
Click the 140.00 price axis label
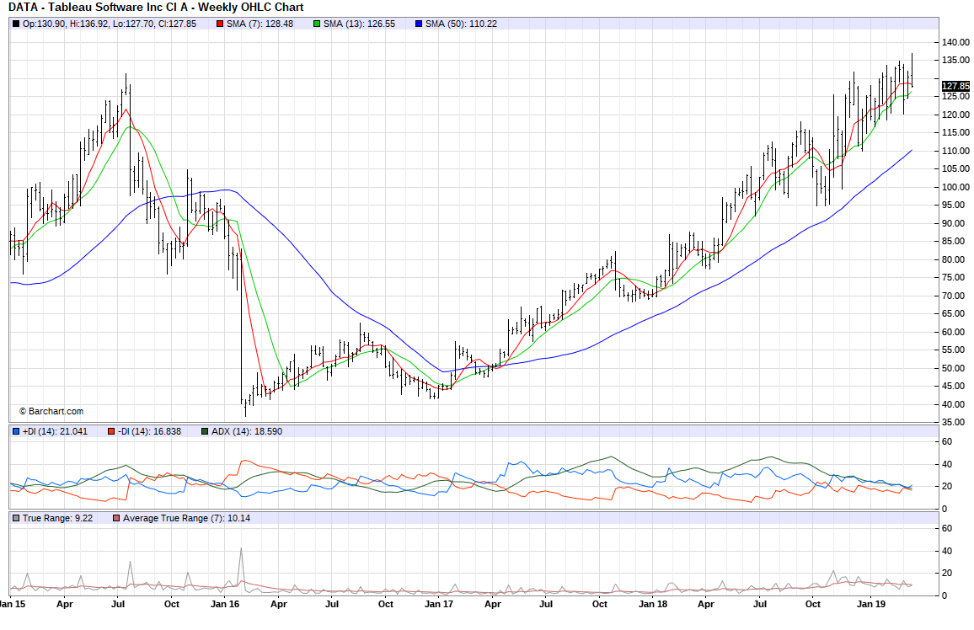(955, 42)
